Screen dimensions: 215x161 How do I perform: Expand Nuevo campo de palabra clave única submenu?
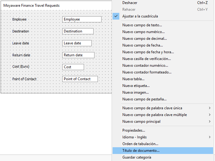(x=163, y=108)
